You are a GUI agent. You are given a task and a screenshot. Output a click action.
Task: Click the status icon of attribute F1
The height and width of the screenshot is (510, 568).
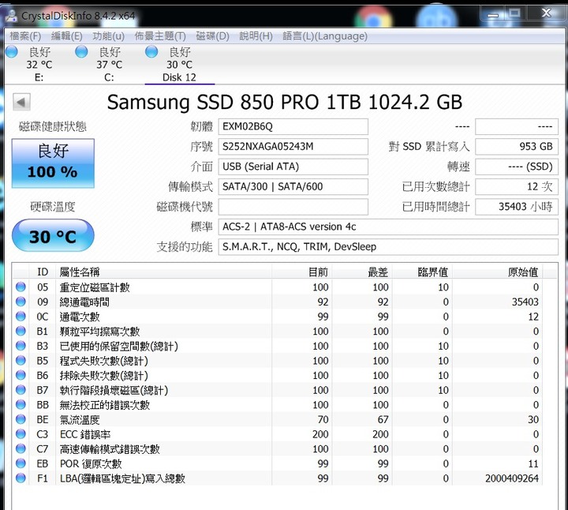point(21,478)
